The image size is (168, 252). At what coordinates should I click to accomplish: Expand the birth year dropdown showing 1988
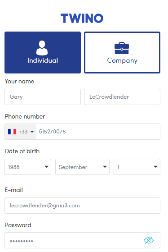(x=28, y=167)
